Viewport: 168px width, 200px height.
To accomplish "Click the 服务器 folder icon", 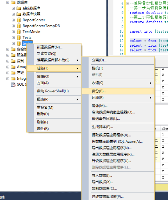I will 13,55.
